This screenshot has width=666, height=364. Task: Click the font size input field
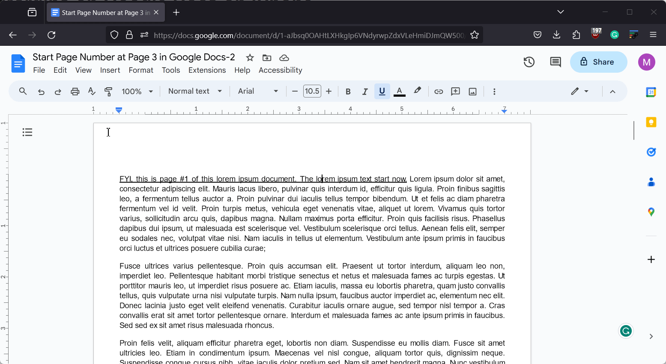[x=312, y=91]
